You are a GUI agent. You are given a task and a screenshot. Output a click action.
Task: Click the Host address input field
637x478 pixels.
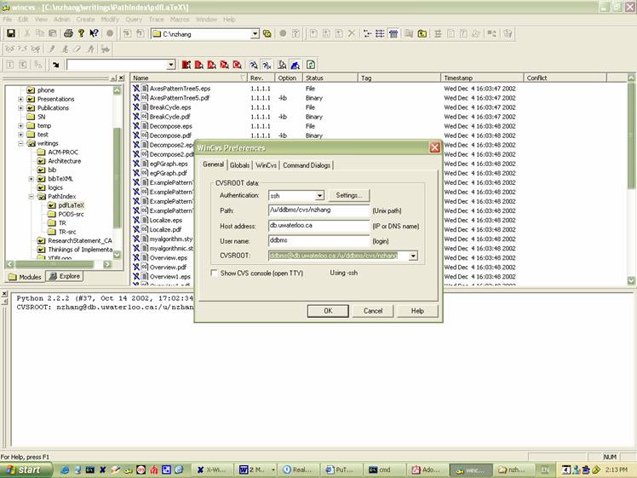318,226
